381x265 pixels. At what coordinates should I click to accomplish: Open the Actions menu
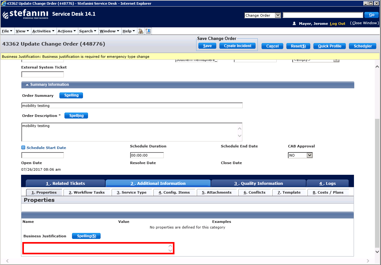point(67,31)
